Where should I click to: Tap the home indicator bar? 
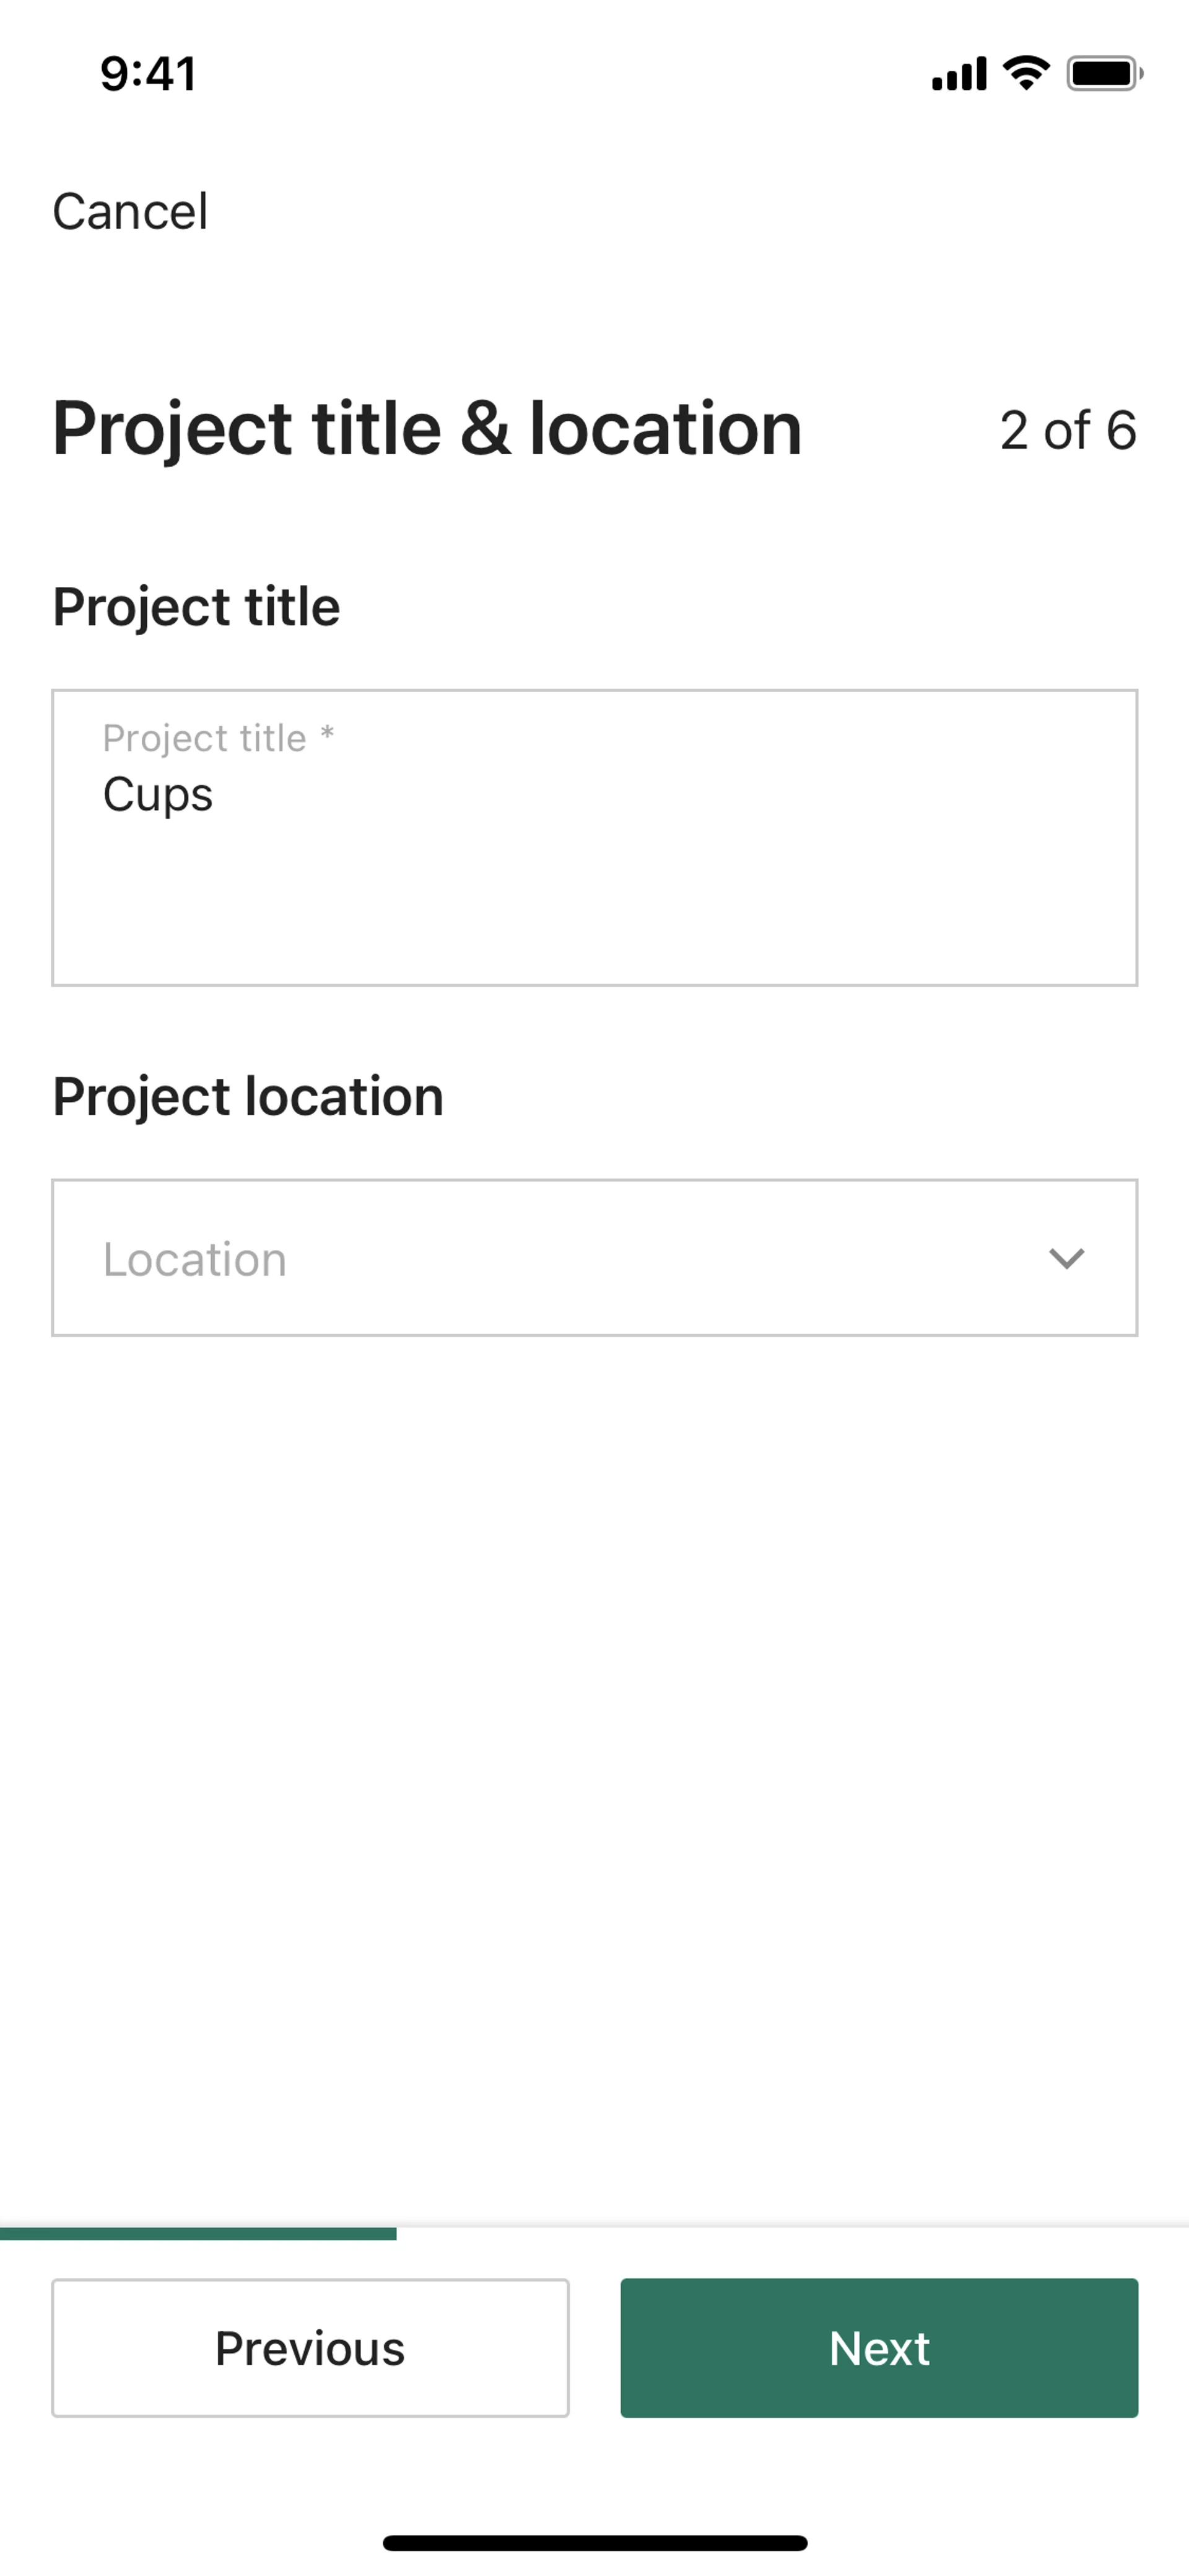594,2543
